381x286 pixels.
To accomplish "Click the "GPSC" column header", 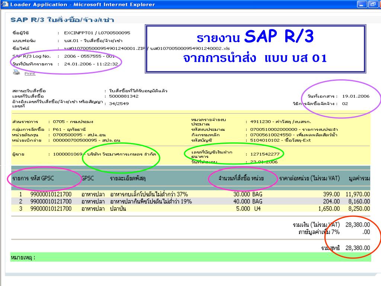I will point(88,178).
